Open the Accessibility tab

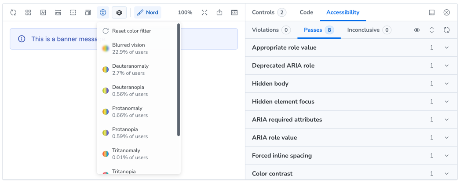point(343,12)
